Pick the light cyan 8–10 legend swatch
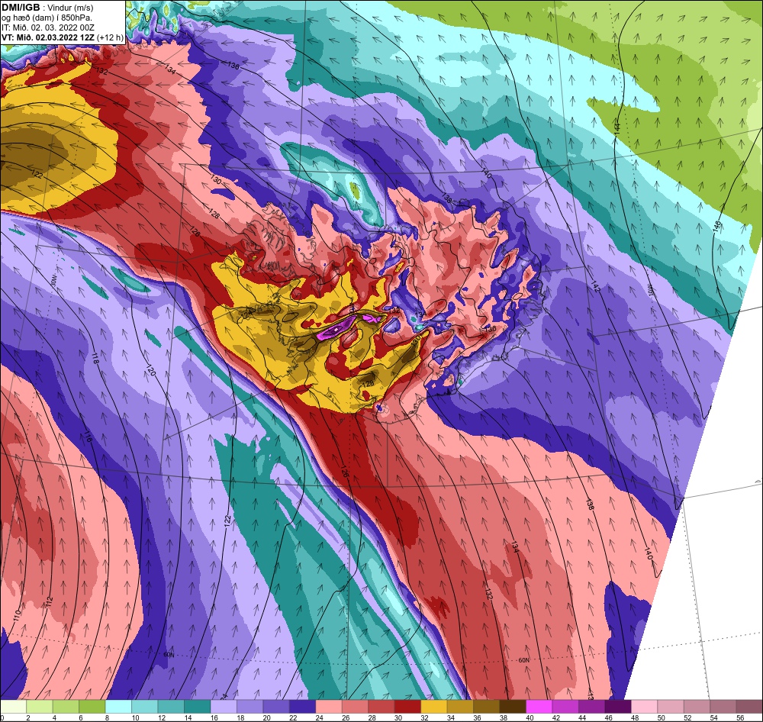Image resolution: width=763 pixels, height=722 pixels. tap(119, 707)
